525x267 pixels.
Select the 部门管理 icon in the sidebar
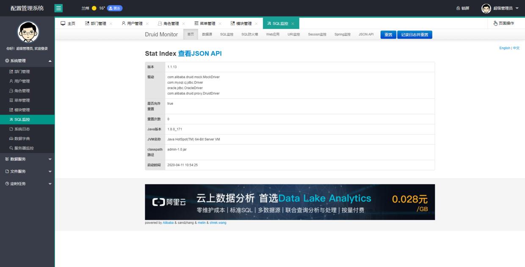click(x=11, y=72)
